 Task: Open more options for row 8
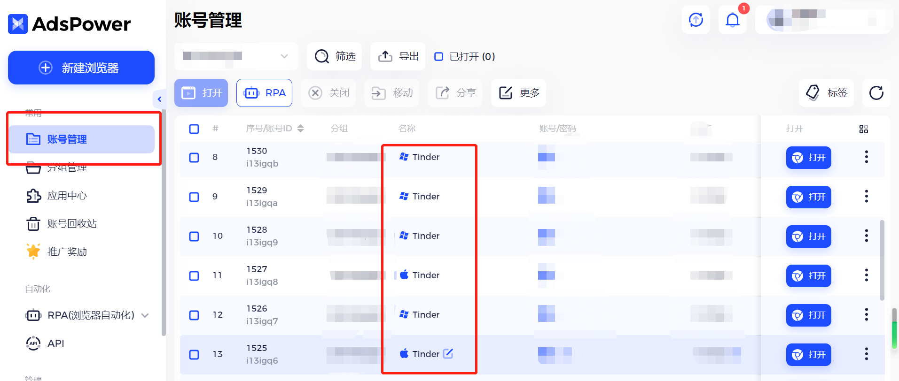[x=867, y=157]
